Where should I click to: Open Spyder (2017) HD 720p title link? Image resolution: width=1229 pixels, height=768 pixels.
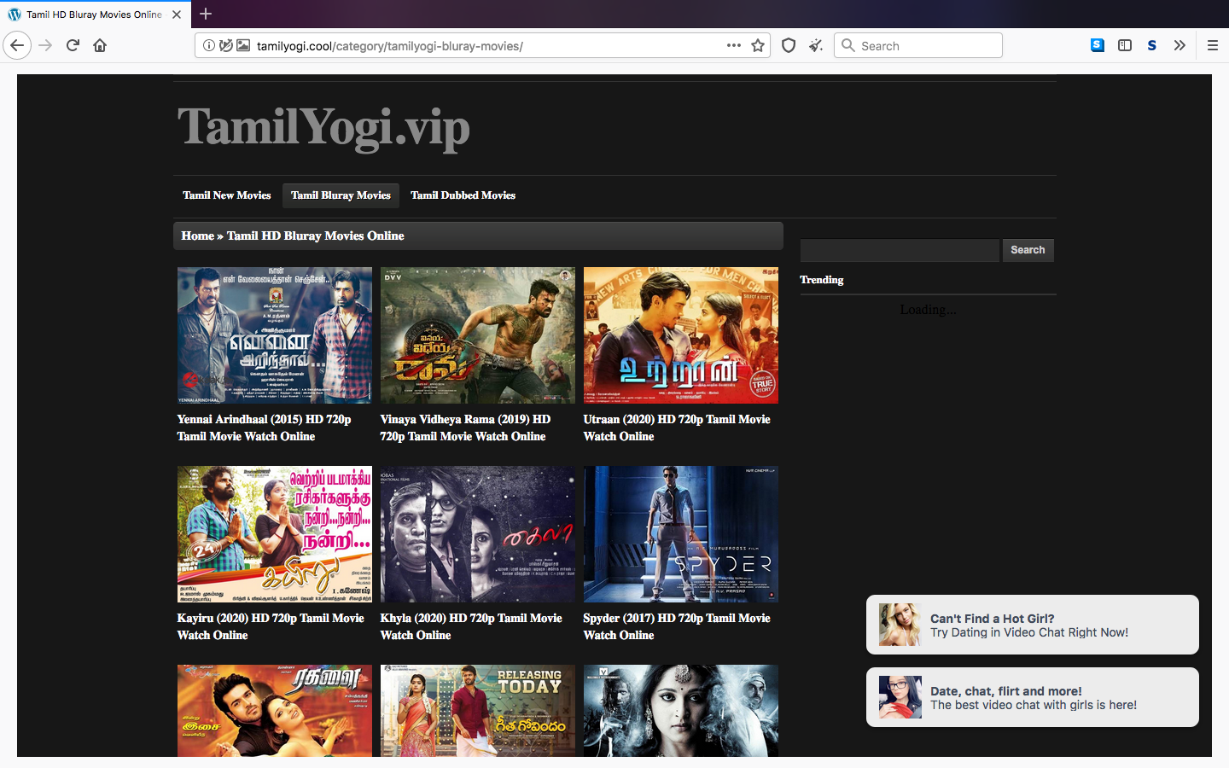pos(677,626)
